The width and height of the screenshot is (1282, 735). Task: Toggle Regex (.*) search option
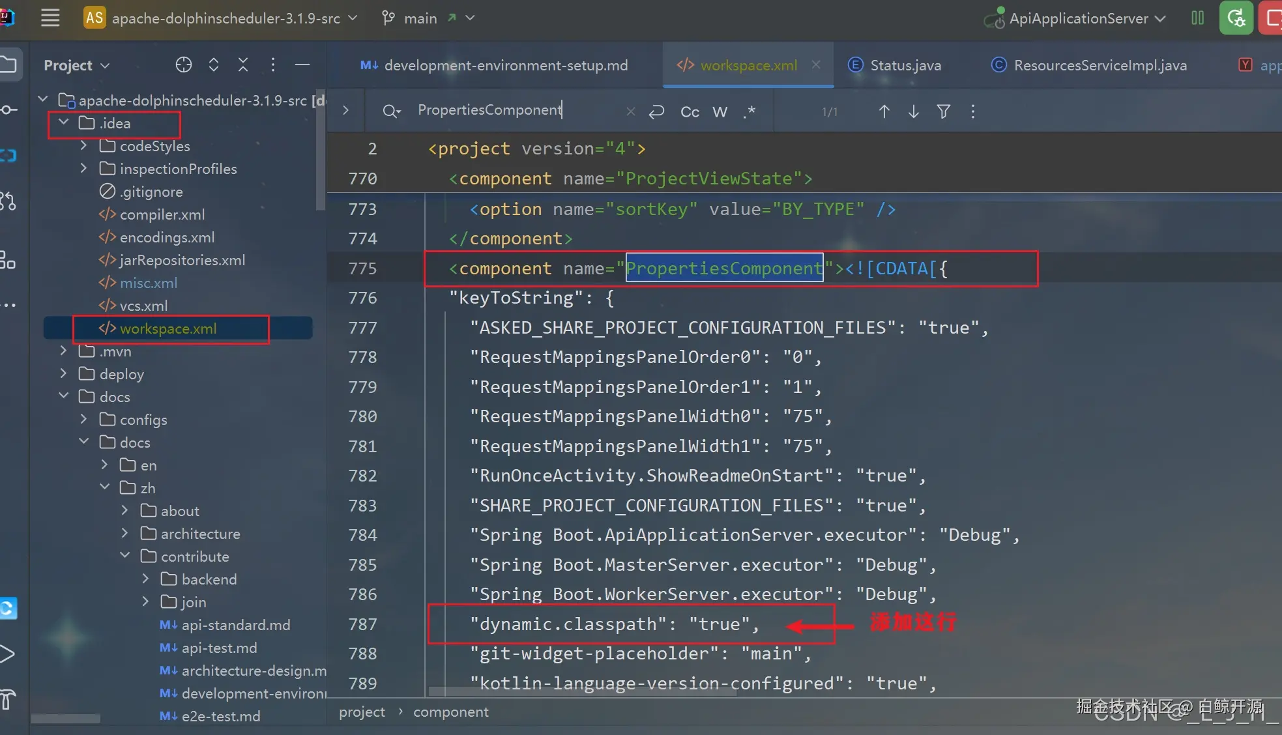749,111
